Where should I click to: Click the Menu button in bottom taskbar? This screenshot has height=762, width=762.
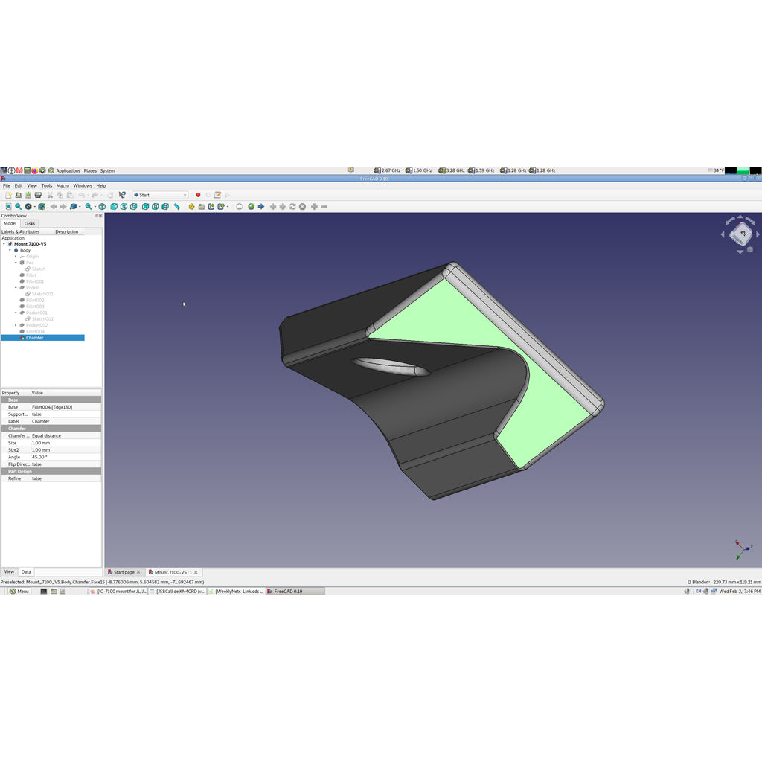[x=19, y=592]
